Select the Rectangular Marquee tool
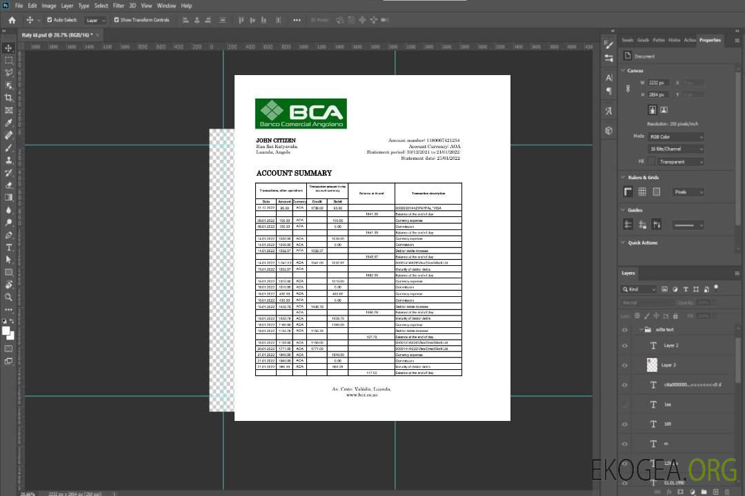The image size is (745, 496). 8,61
